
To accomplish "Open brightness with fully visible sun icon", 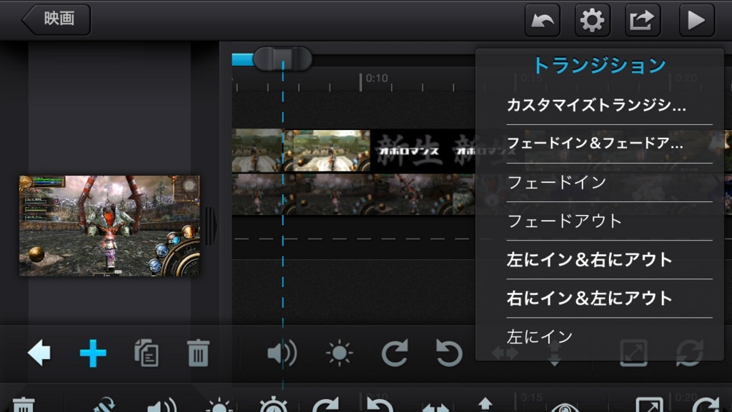I will (x=340, y=353).
